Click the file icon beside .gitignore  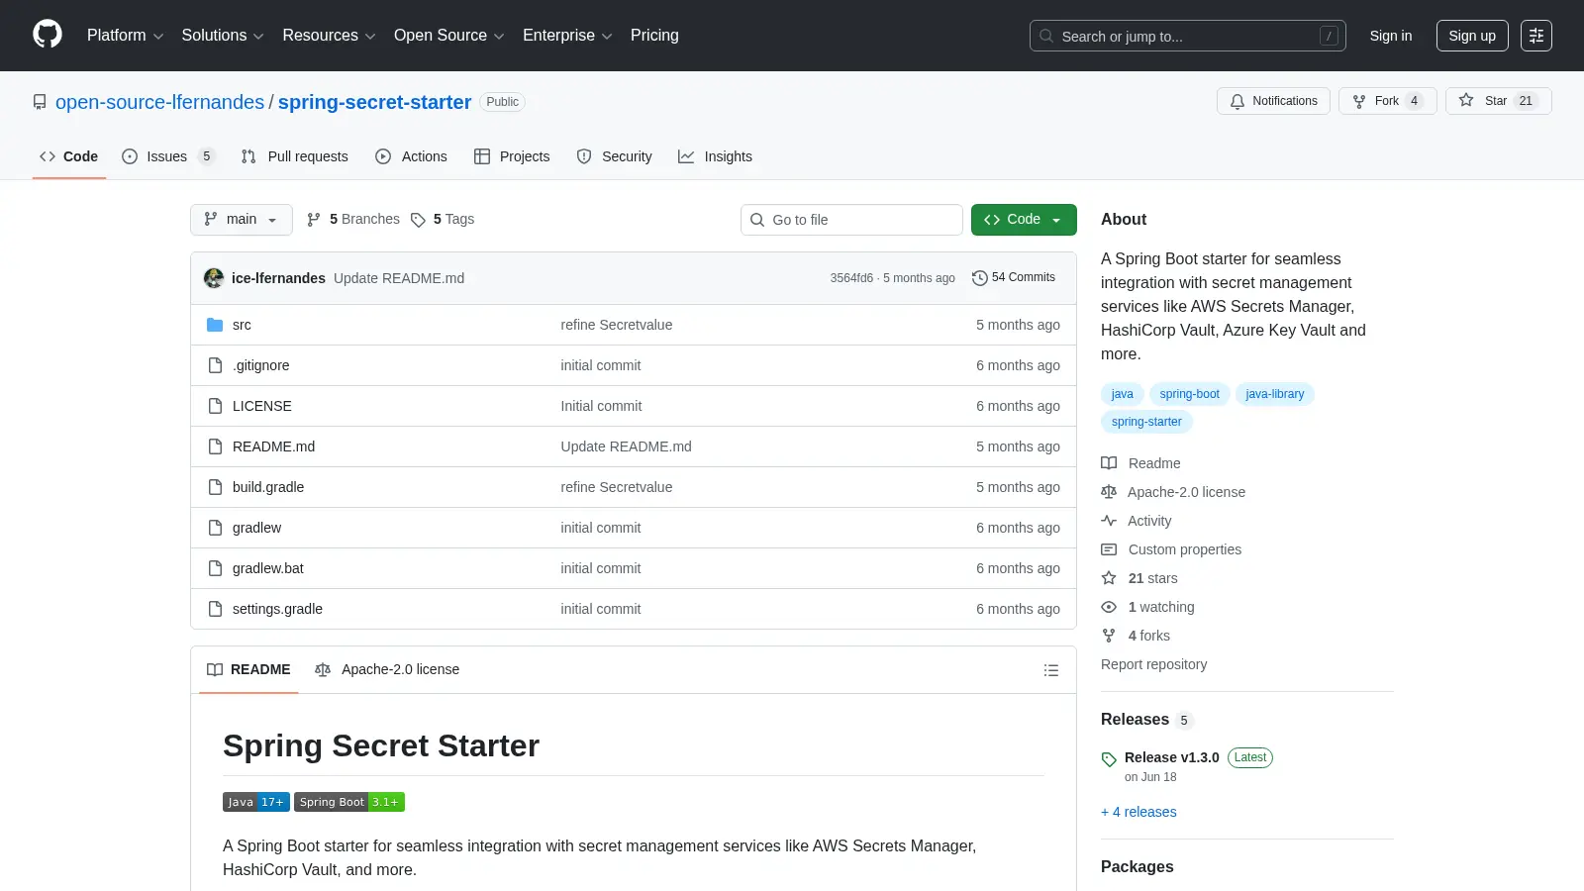click(215, 365)
